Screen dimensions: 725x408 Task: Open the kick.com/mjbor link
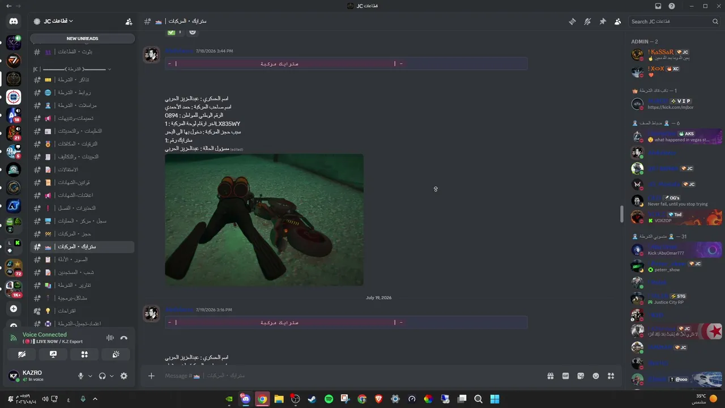(x=671, y=107)
